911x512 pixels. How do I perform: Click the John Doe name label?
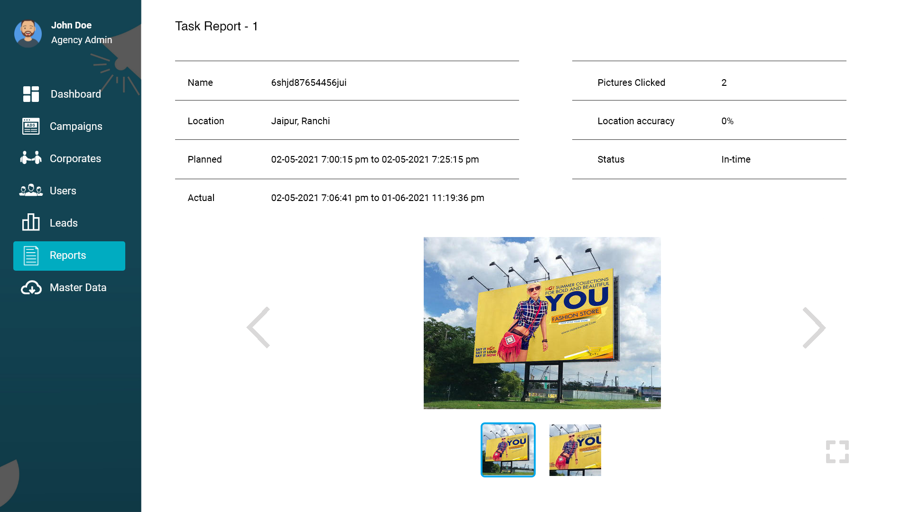click(71, 25)
